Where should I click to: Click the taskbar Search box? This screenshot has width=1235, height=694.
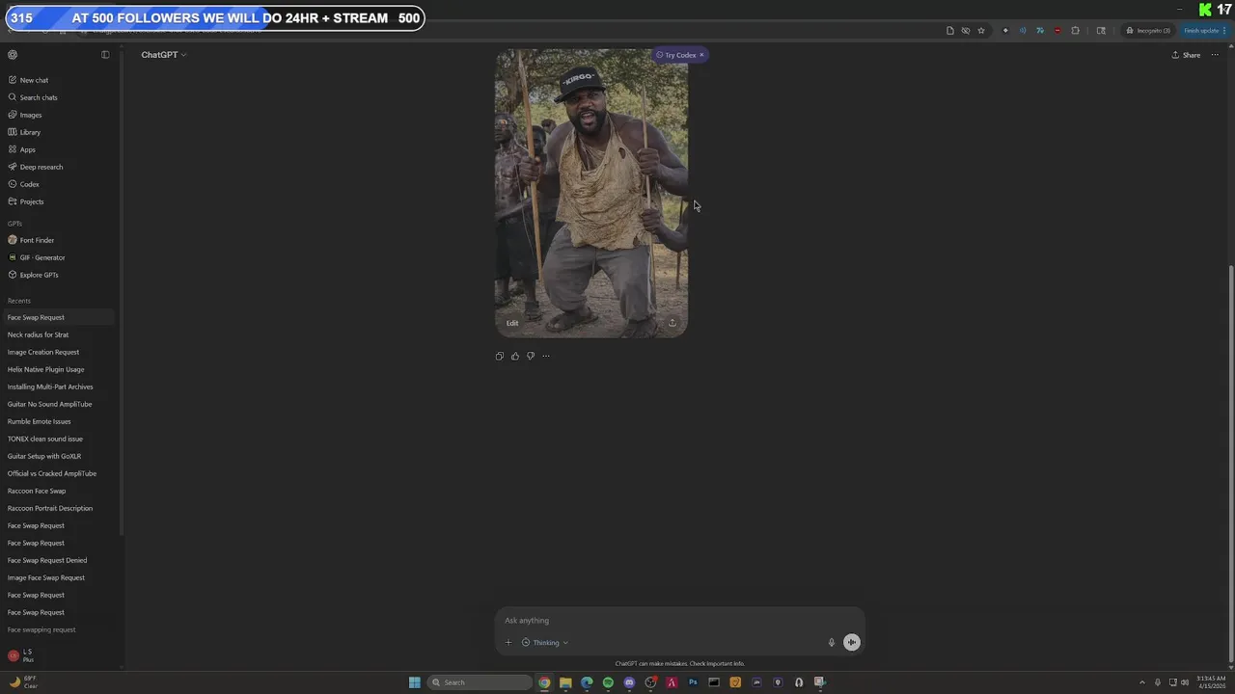480,682
